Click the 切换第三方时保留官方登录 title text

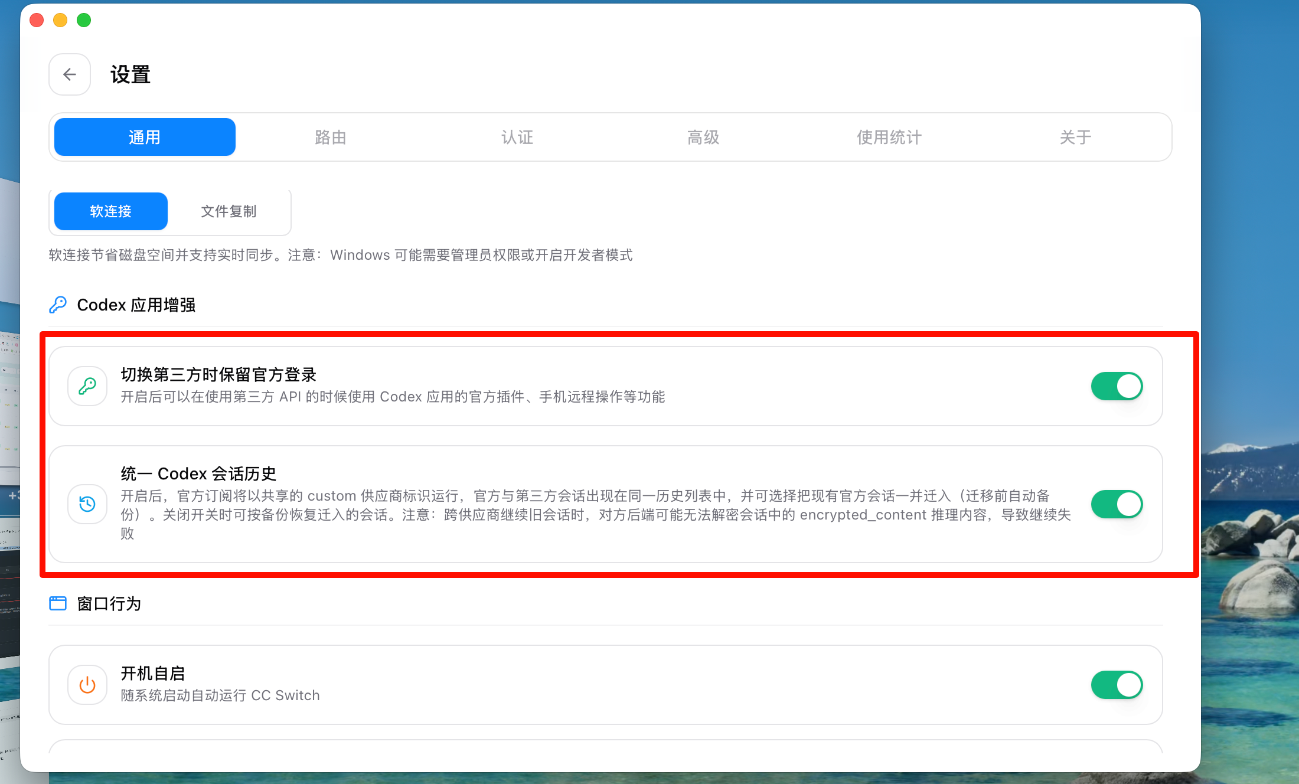218,374
